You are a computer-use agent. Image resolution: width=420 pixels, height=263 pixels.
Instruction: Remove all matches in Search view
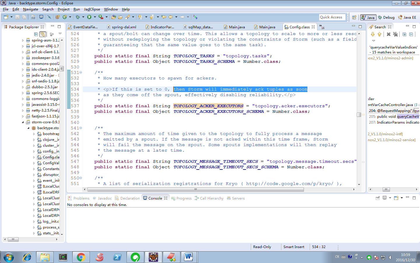click(x=395, y=34)
